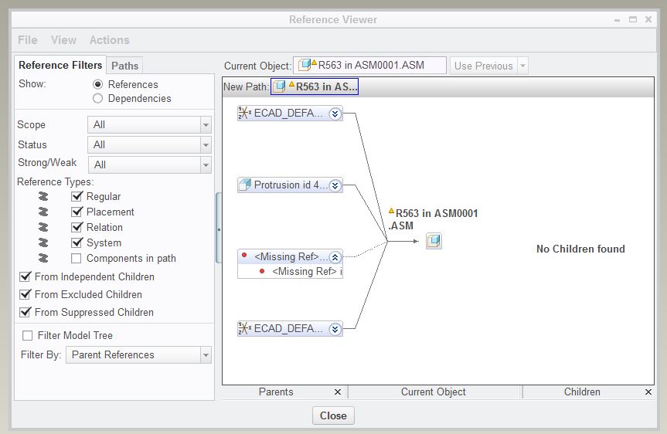Click the New Path R563 path box
This screenshot has height=434, width=667.
point(315,86)
